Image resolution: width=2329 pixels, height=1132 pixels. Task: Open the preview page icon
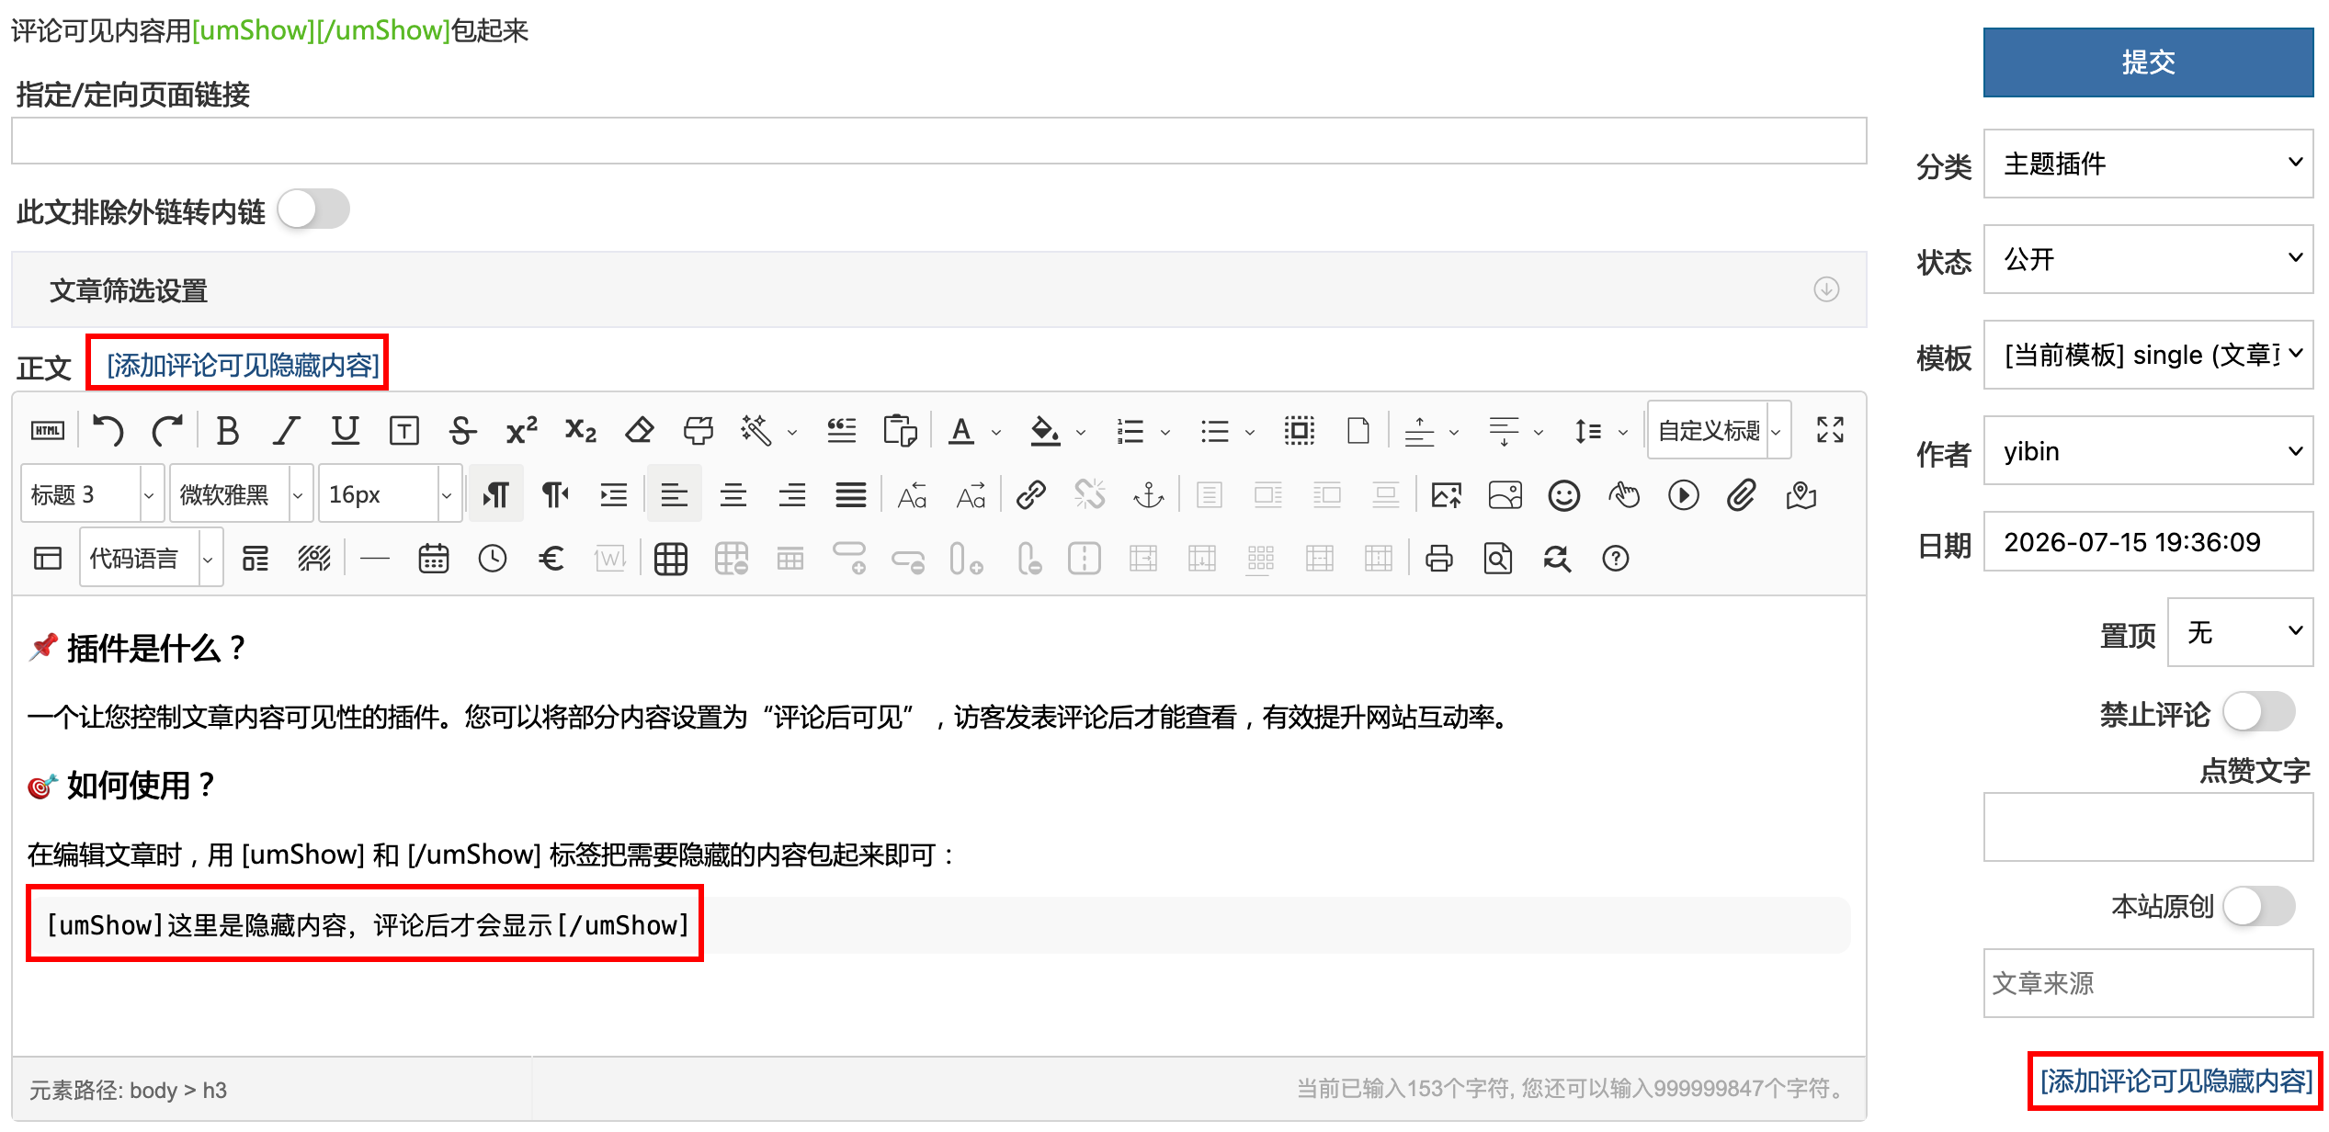coord(1497,559)
